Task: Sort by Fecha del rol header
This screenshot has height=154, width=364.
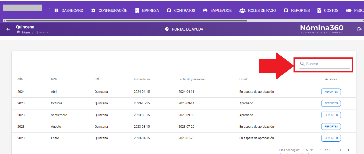Action: point(142,79)
